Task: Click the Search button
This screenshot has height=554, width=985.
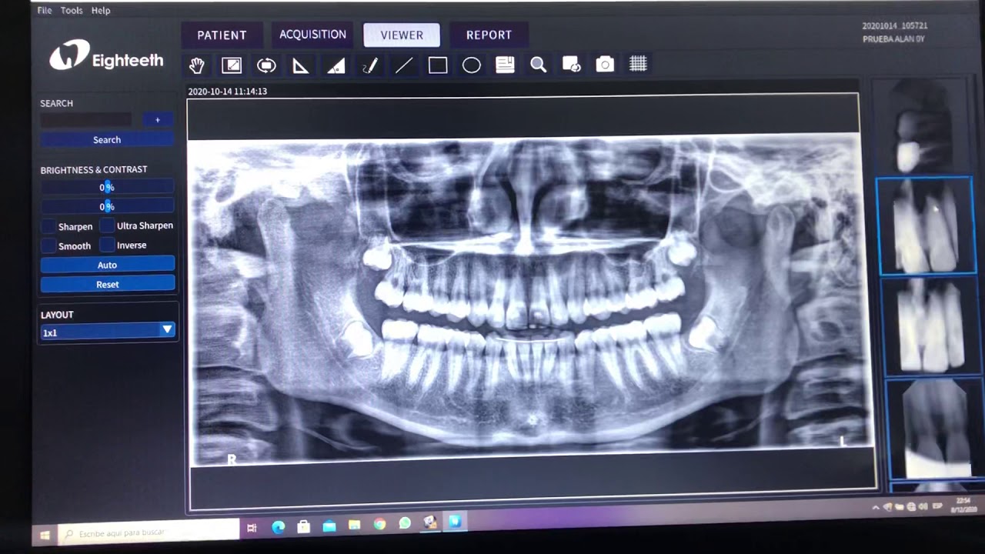Action: tap(107, 140)
